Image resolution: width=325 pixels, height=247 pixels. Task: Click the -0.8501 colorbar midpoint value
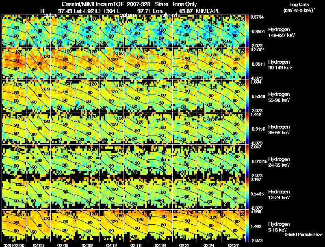pyautogui.click(x=258, y=32)
